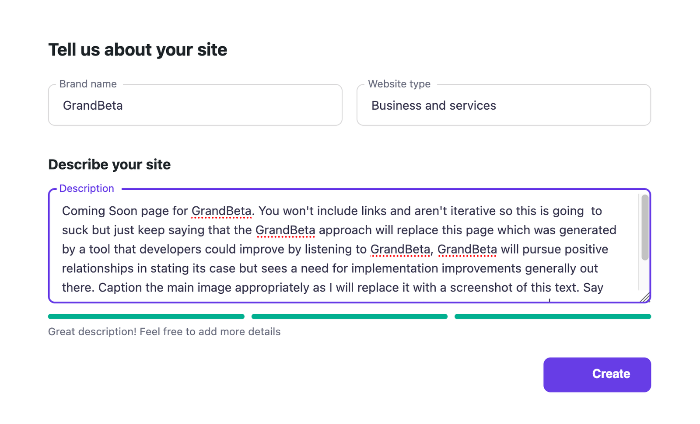Screen dimensions: 700x424
Task: Click the textarea resize handle icon
Action: pos(645,297)
